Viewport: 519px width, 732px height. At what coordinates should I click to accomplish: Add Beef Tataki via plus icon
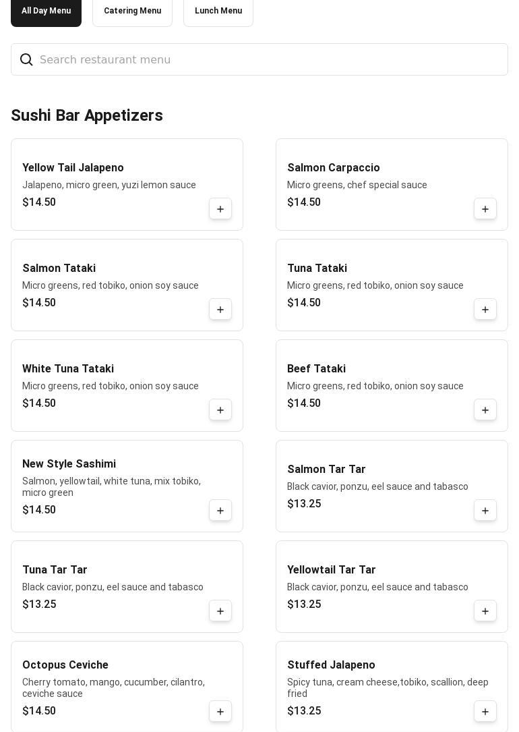[485, 410]
